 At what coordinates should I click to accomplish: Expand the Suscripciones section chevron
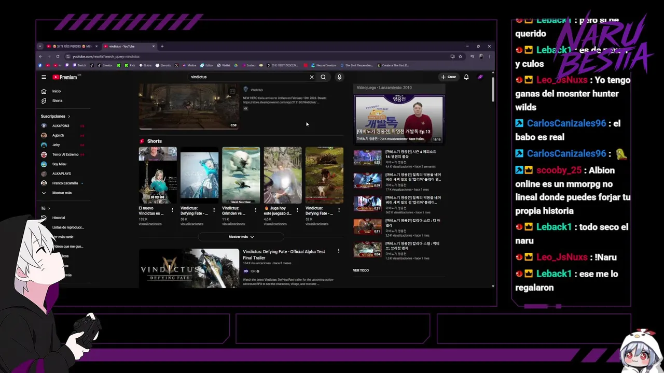point(68,117)
